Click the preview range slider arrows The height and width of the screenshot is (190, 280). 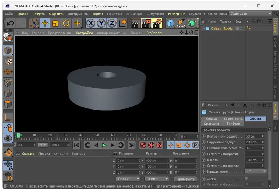coord(43,145)
